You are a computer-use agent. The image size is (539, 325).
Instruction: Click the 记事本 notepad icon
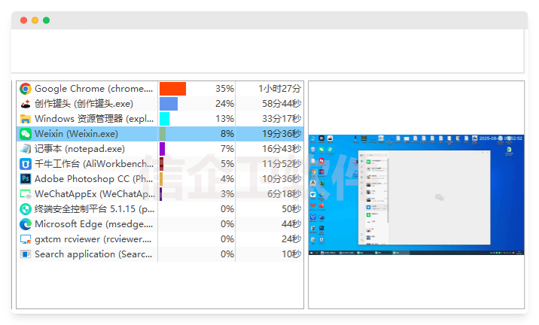pyautogui.click(x=26, y=149)
